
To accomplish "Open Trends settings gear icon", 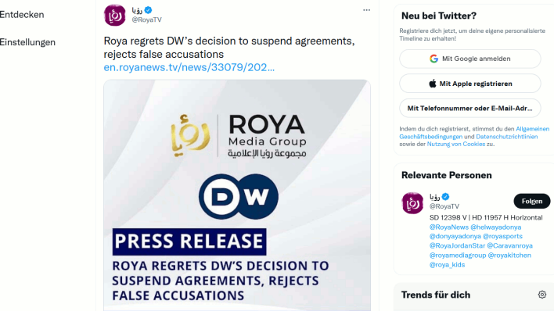I will tap(542, 295).
